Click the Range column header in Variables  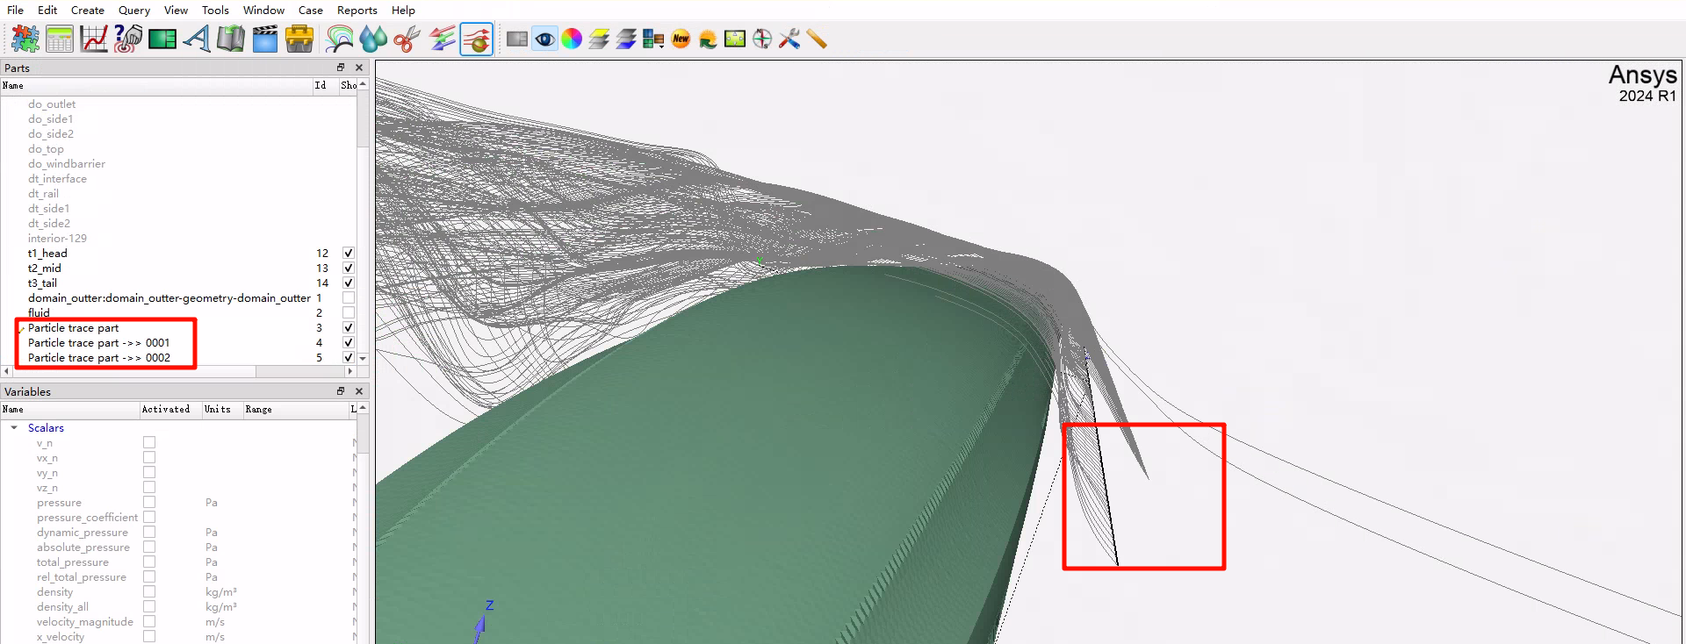coord(258,410)
